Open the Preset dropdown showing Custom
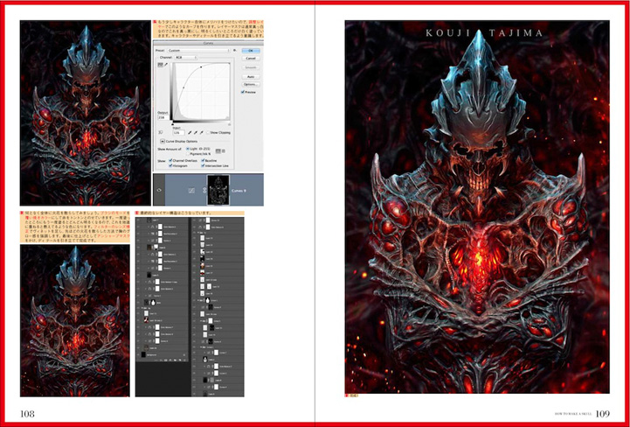Image resolution: width=630 pixels, height=427 pixels. [x=198, y=51]
